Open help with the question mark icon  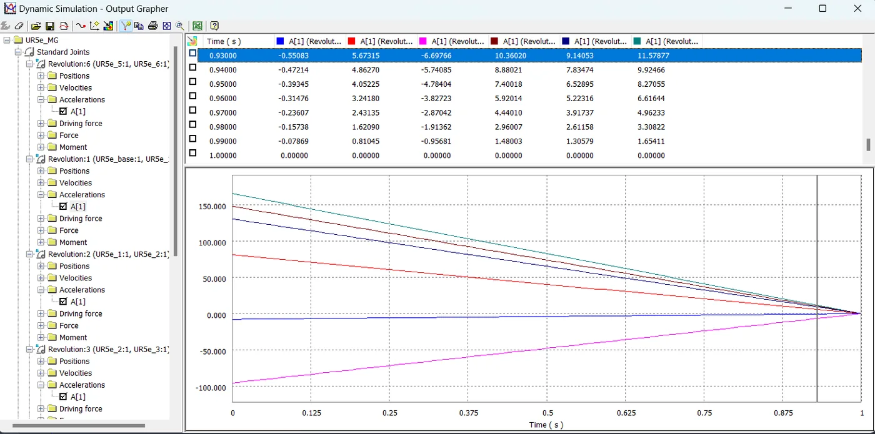pyautogui.click(x=214, y=26)
